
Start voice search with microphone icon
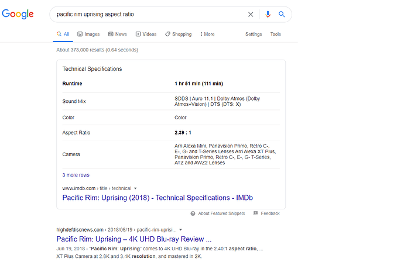tap(268, 14)
